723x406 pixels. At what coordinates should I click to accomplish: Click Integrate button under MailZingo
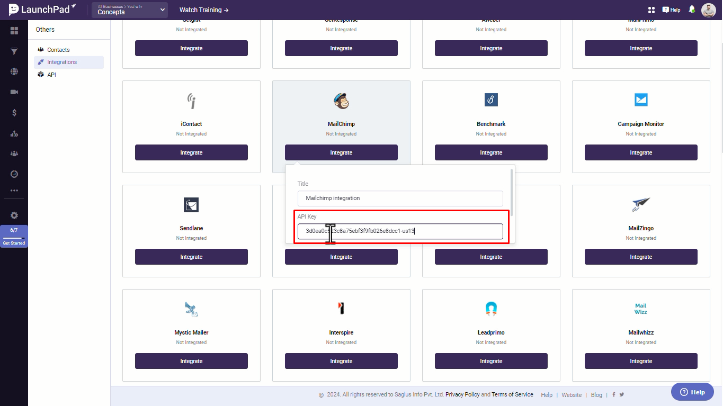coord(641,257)
